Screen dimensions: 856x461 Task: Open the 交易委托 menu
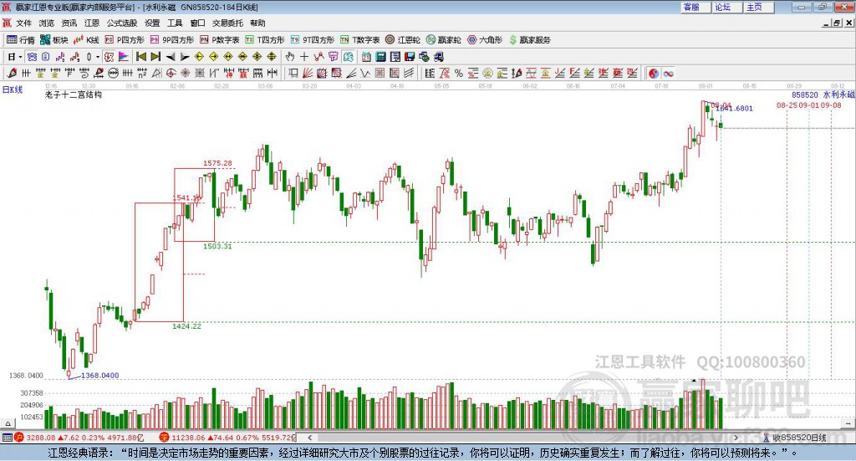227,23
